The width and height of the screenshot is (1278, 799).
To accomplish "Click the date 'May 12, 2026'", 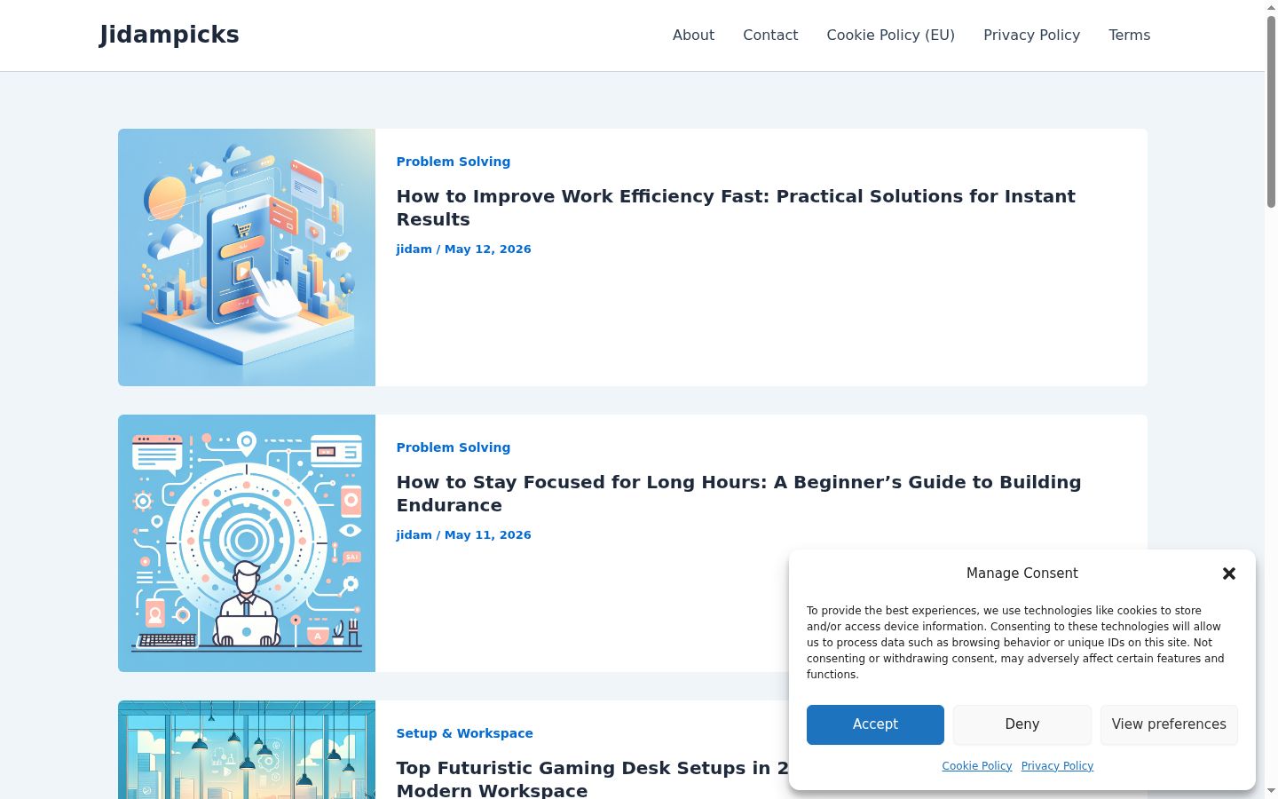I will click(488, 249).
